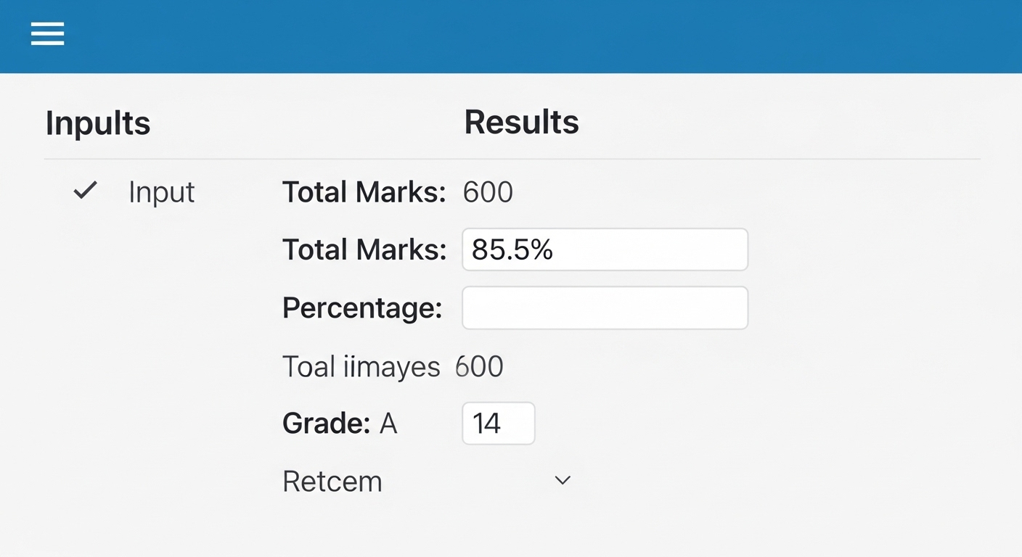The image size is (1022, 557).
Task: Click the Retcem text label
Action: pyautogui.click(x=332, y=480)
